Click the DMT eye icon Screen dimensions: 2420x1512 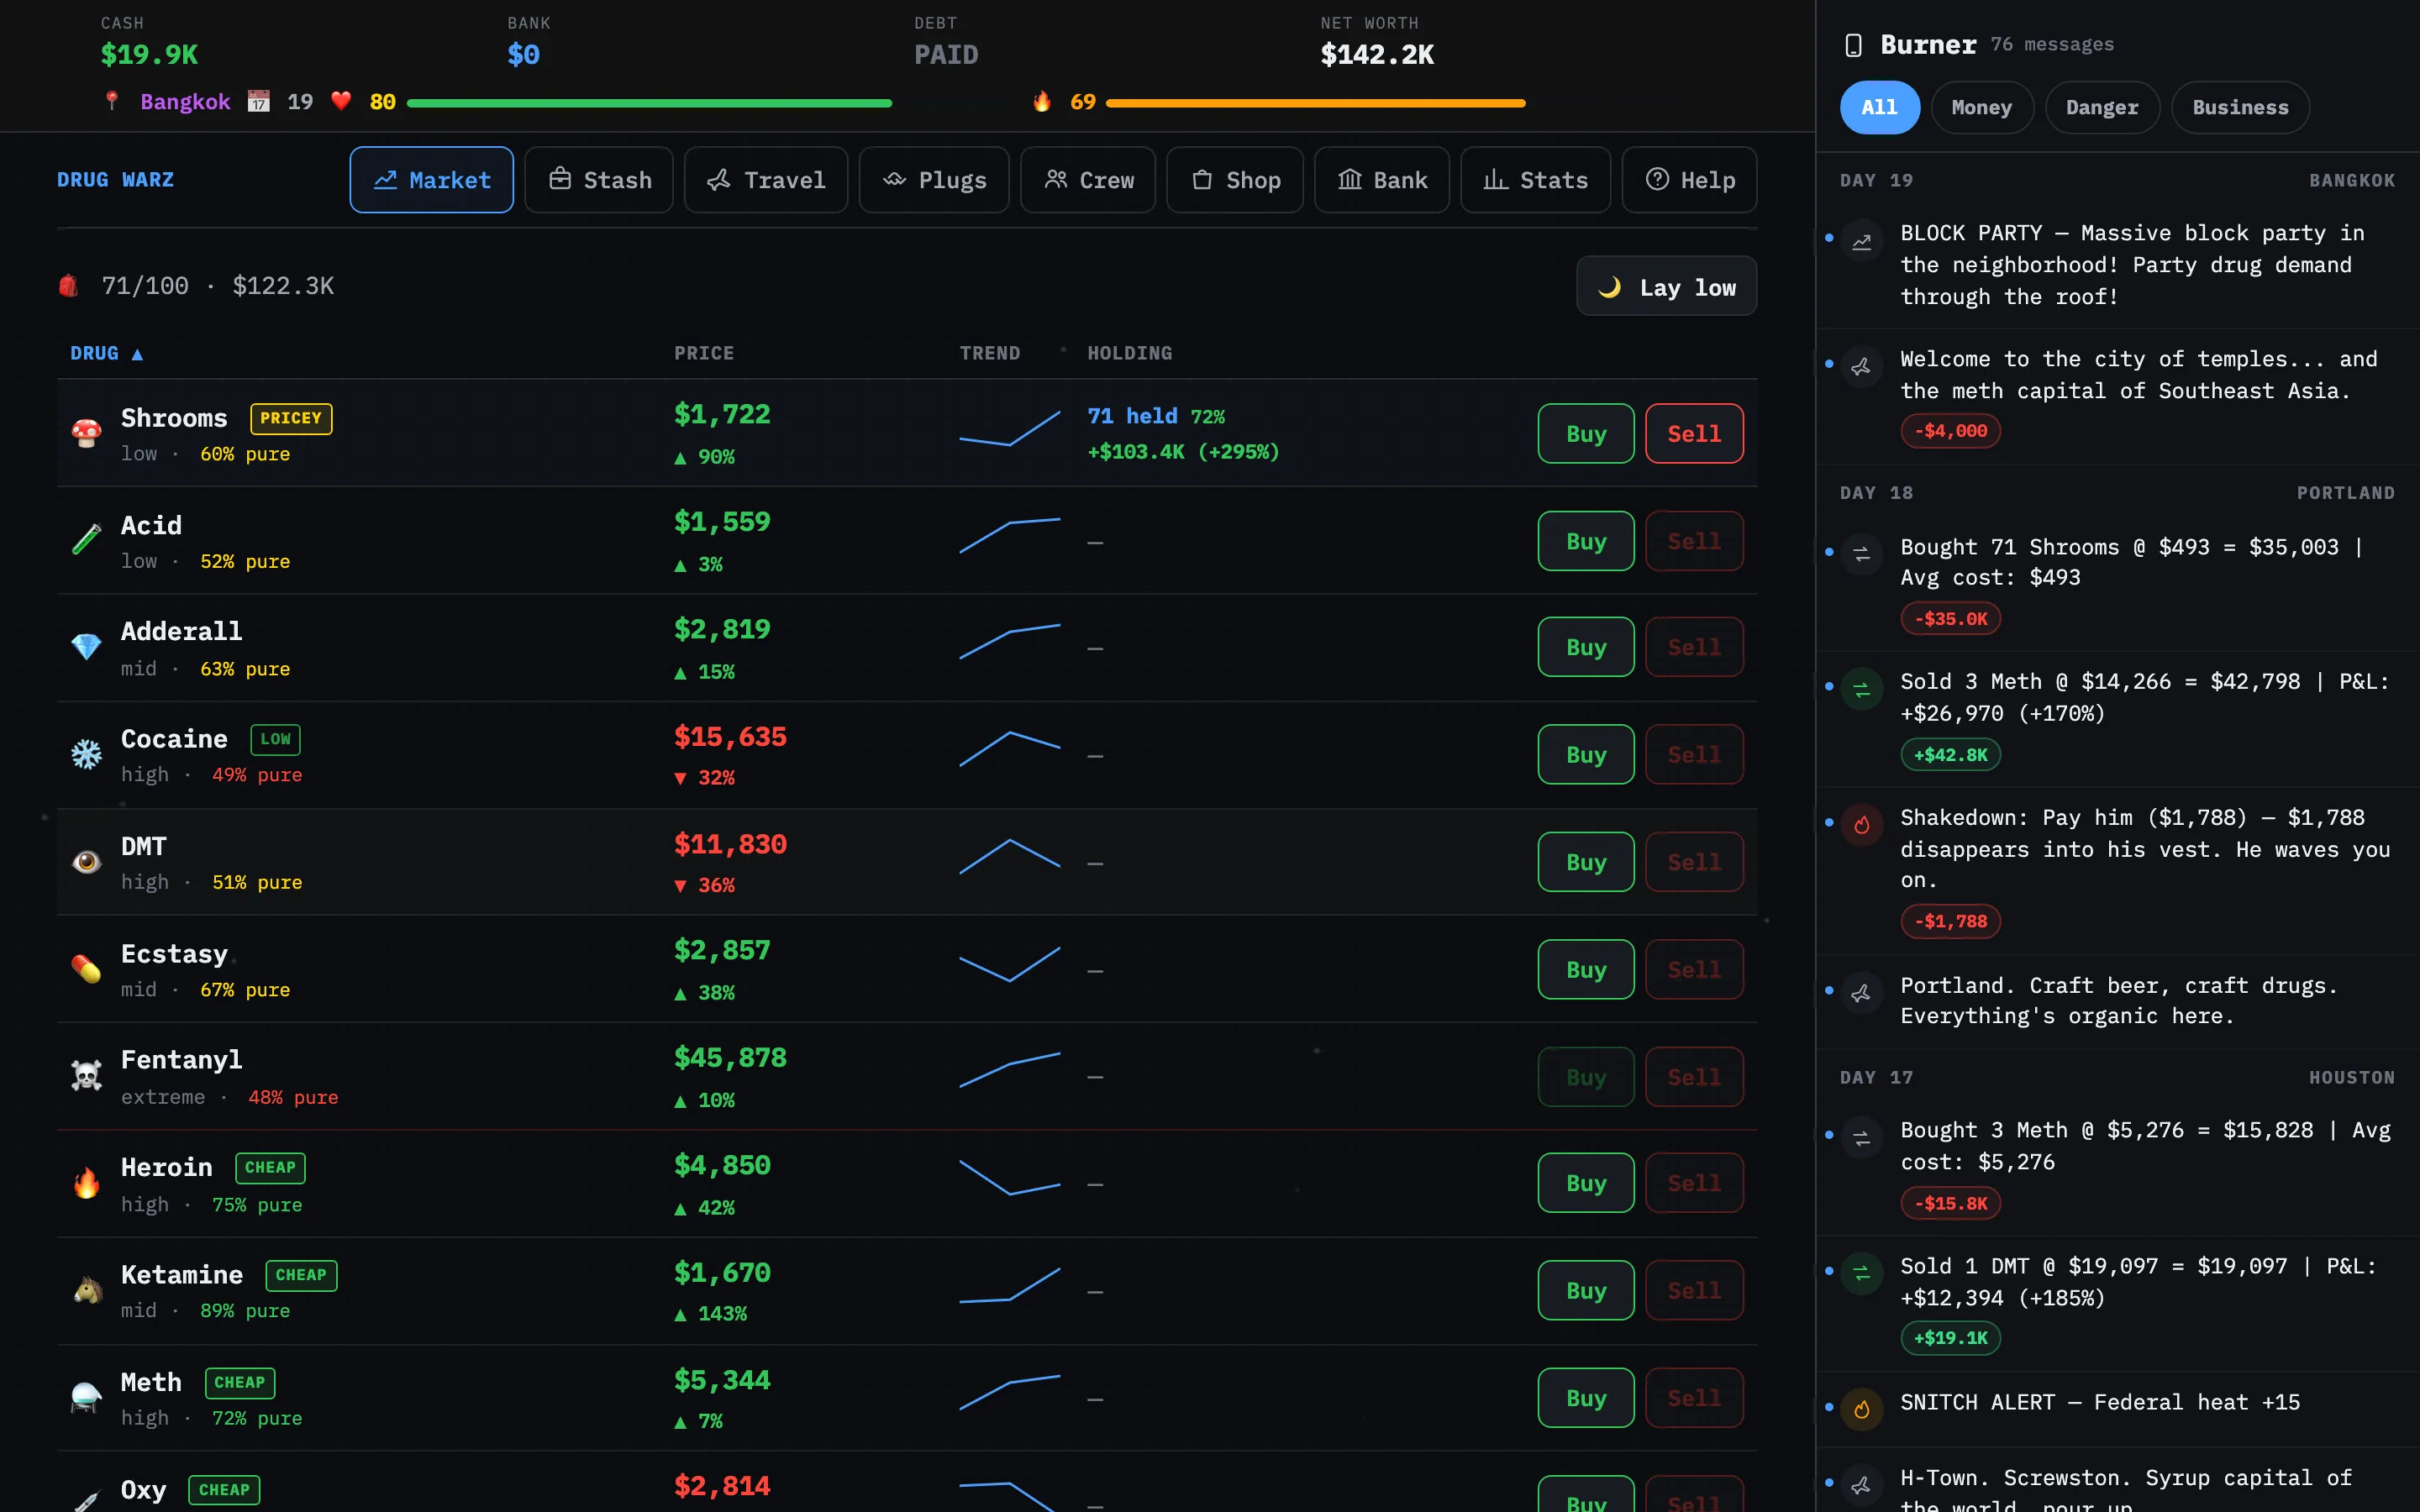click(87, 861)
